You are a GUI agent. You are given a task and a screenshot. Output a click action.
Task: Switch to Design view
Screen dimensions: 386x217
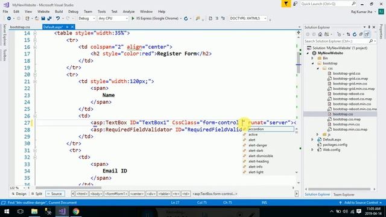coord(19,194)
